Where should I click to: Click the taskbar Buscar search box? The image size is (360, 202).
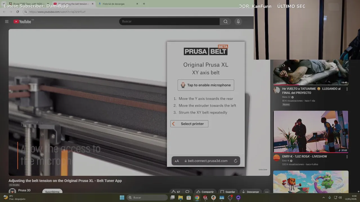147,198
